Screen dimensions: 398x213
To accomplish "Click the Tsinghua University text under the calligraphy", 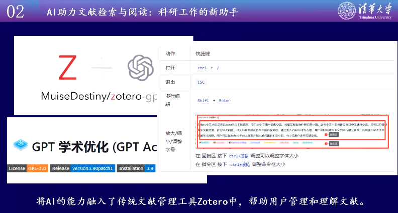I will point(375,17).
